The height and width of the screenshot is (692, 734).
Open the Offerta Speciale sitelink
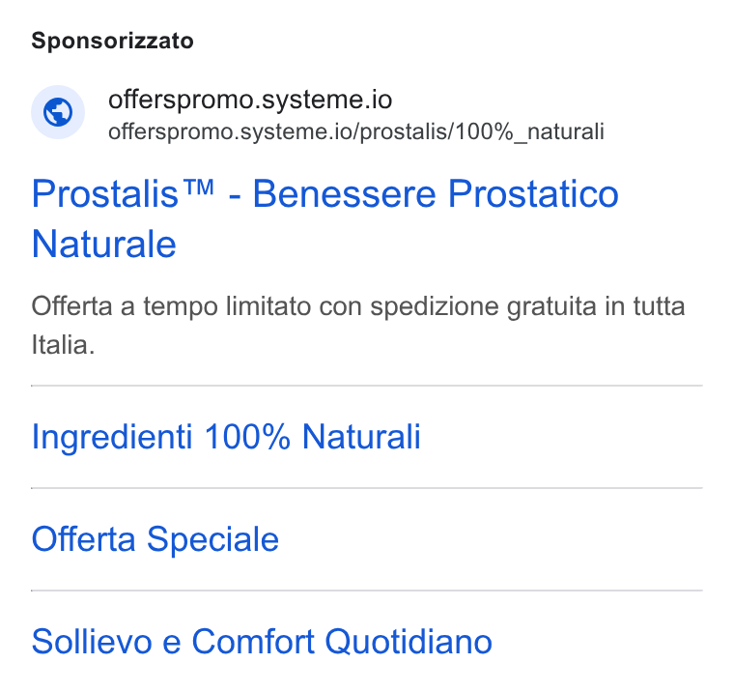[x=155, y=538]
